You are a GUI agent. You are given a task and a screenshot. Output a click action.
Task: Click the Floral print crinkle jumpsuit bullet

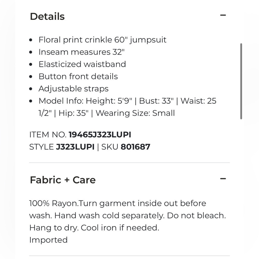point(102,40)
